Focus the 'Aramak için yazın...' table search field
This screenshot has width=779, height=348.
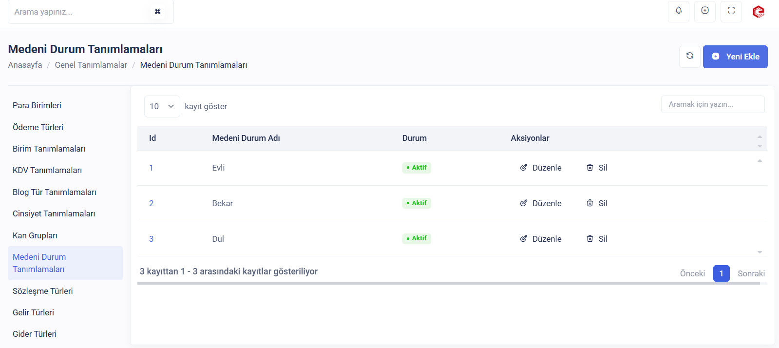tap(712, 104)
